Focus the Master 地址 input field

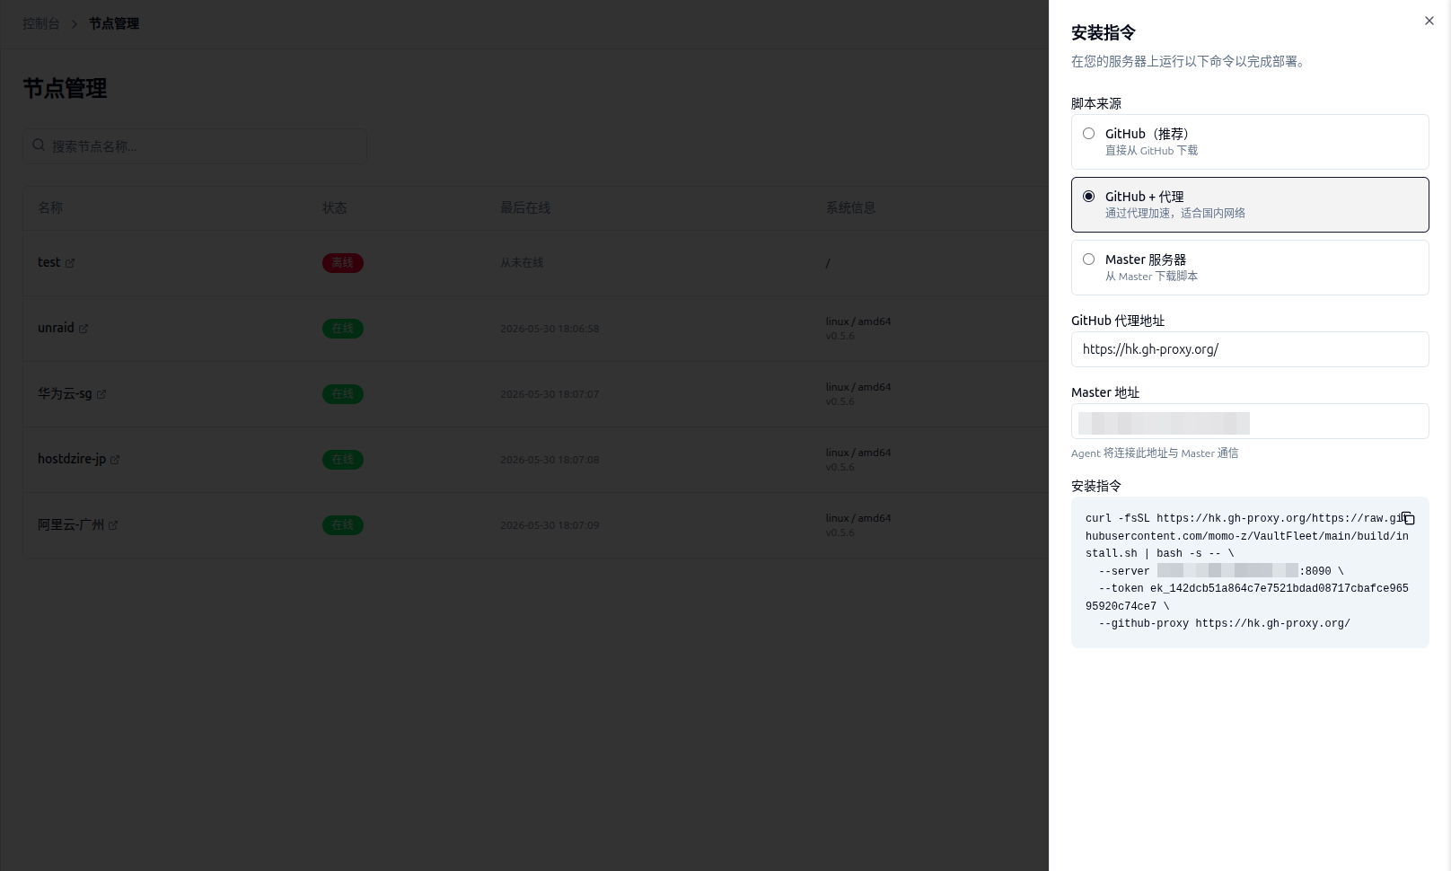[x=1250, y=421]
